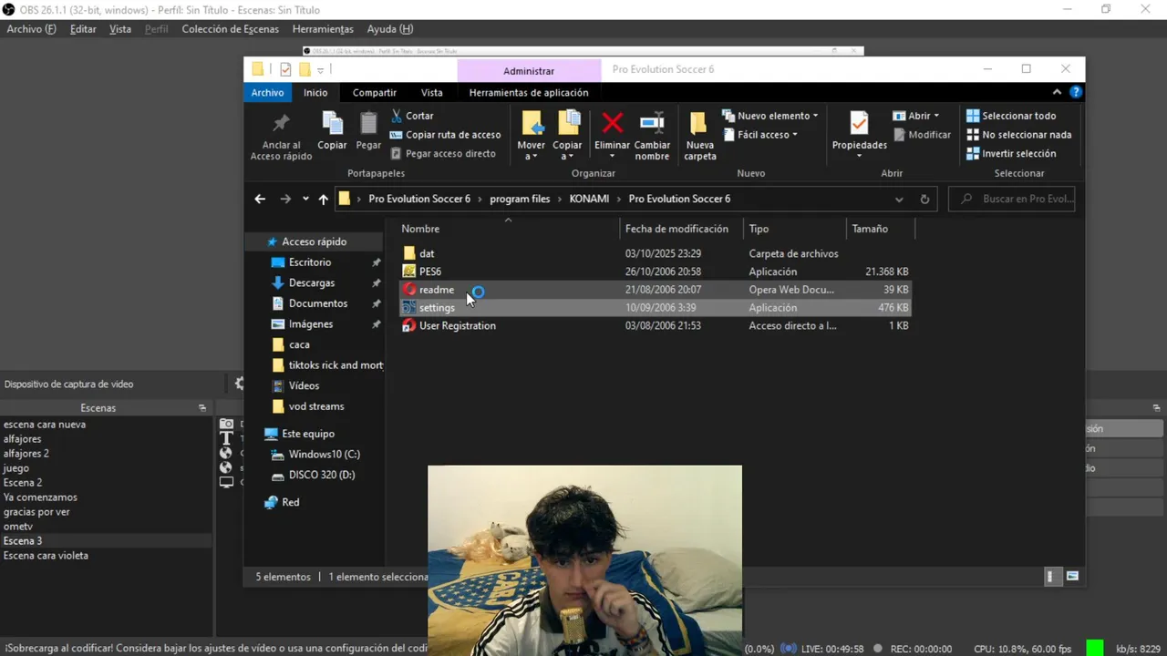Select Este equipo in navigation pane

[x=308, y=434]
